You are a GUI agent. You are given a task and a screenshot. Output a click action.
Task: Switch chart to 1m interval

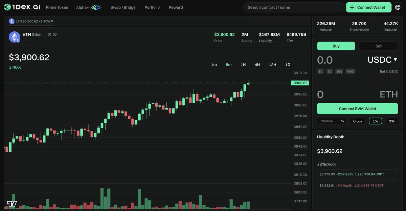[214, 65]
